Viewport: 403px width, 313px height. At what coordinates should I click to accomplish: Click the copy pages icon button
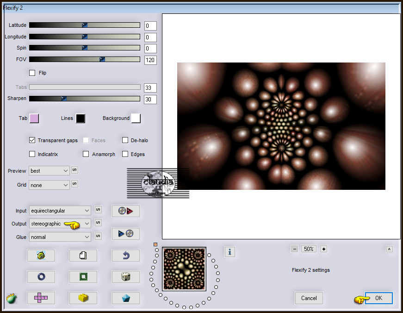coord(83,256)
